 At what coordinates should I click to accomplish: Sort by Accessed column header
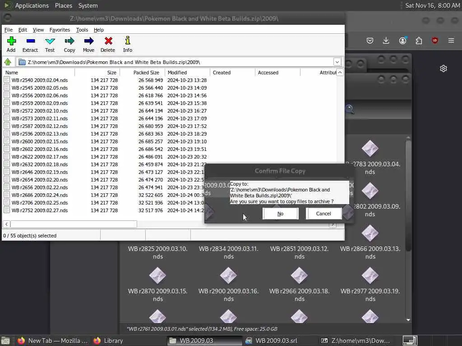[277, 73]
